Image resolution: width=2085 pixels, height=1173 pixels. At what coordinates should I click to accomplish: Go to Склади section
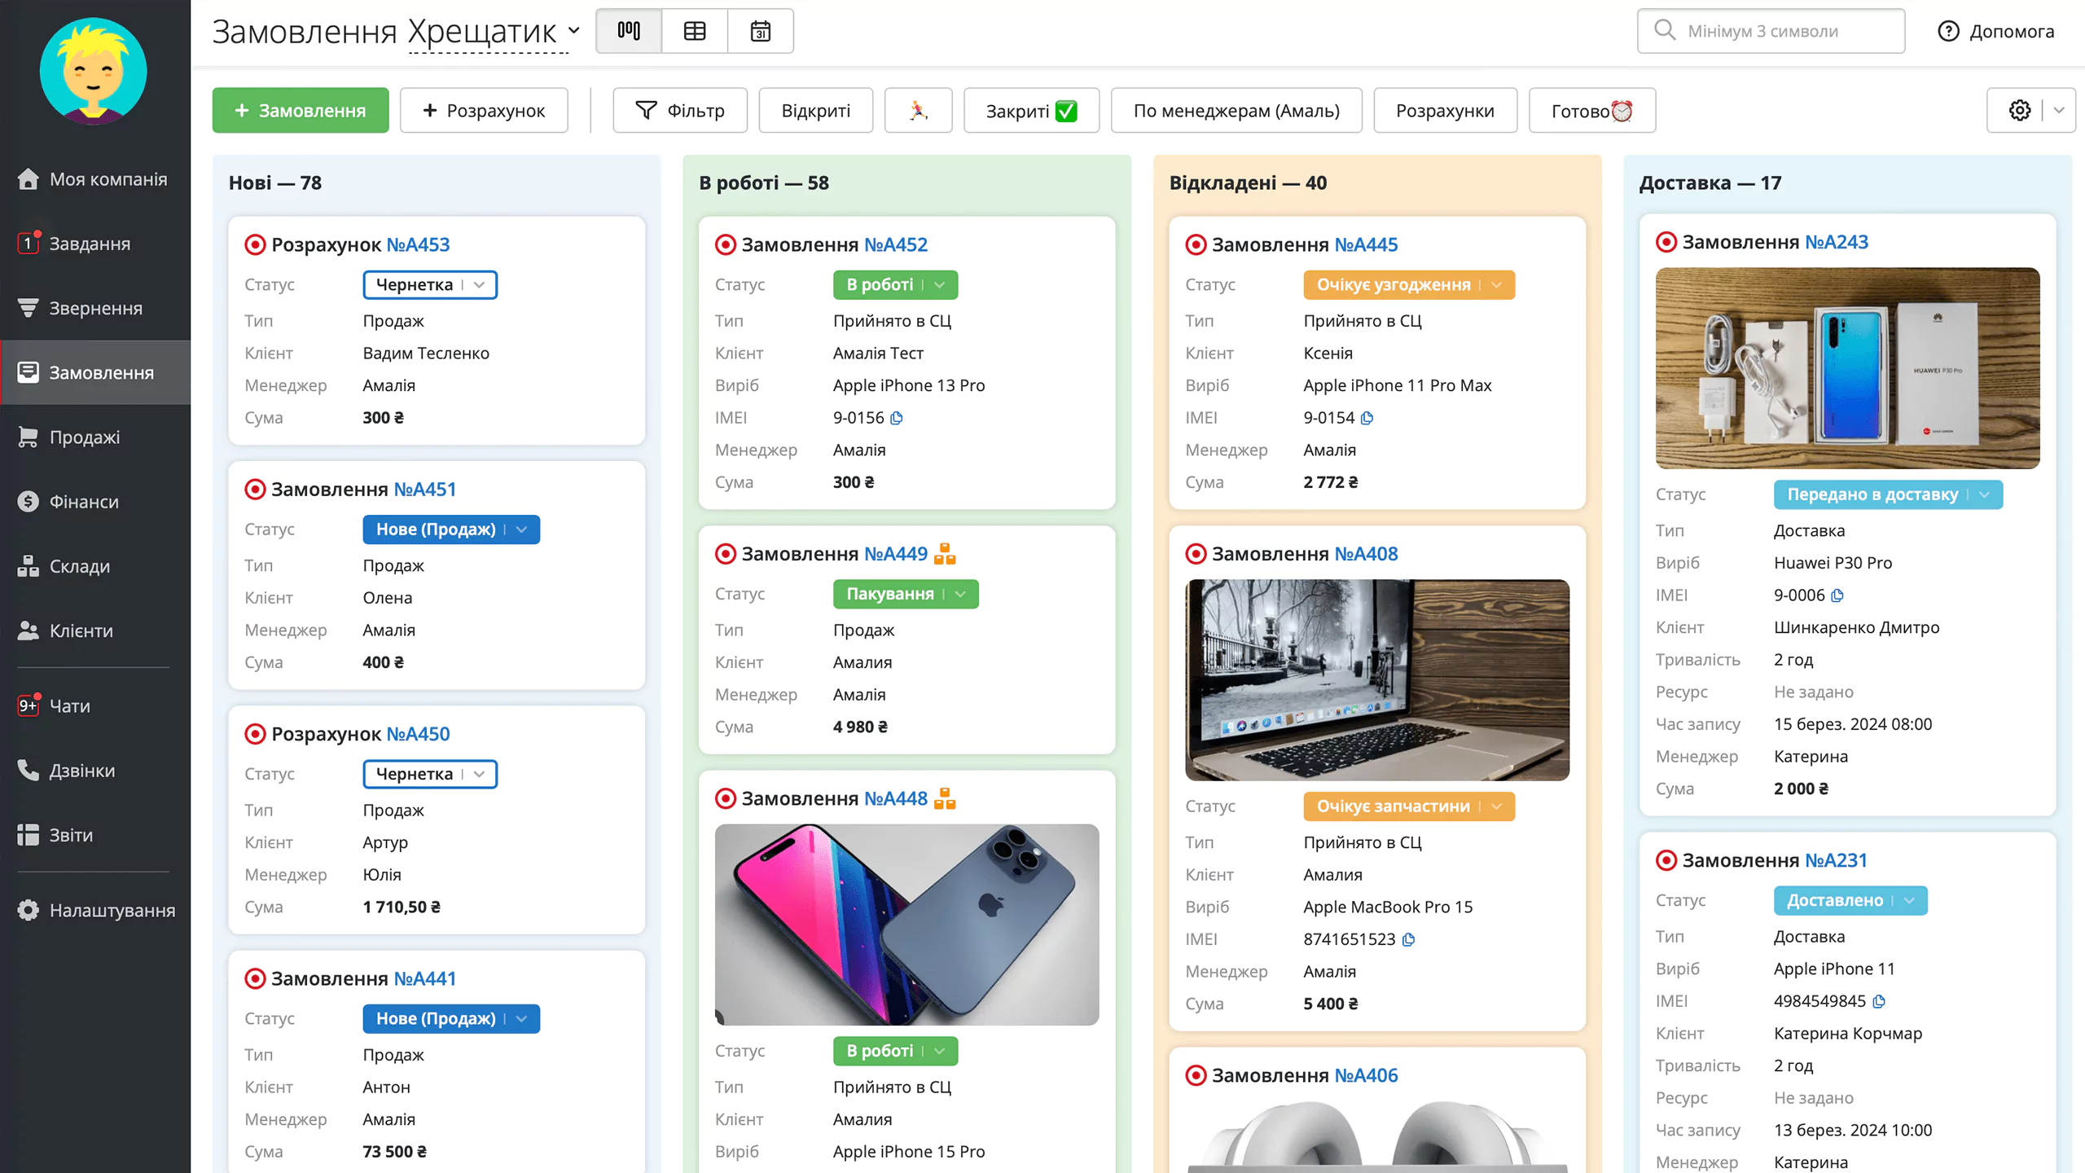click(x=95, y=566)
